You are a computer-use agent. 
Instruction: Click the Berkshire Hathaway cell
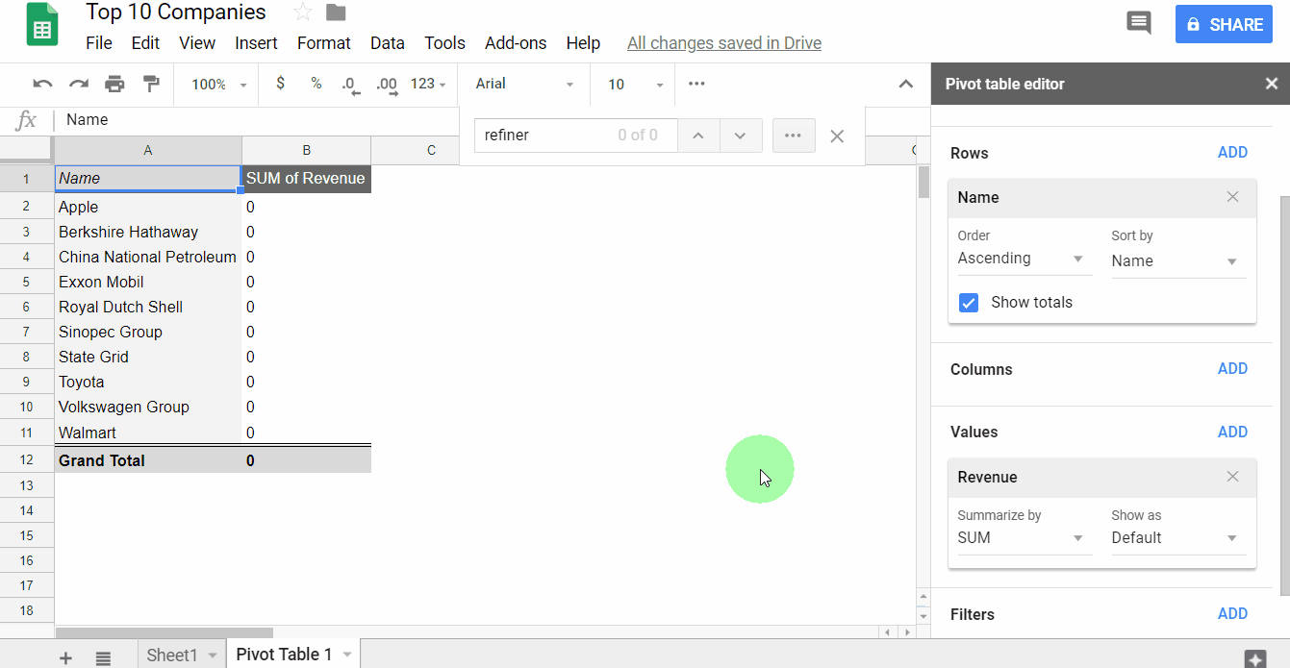pyautogui.click(x=148, y=232)
